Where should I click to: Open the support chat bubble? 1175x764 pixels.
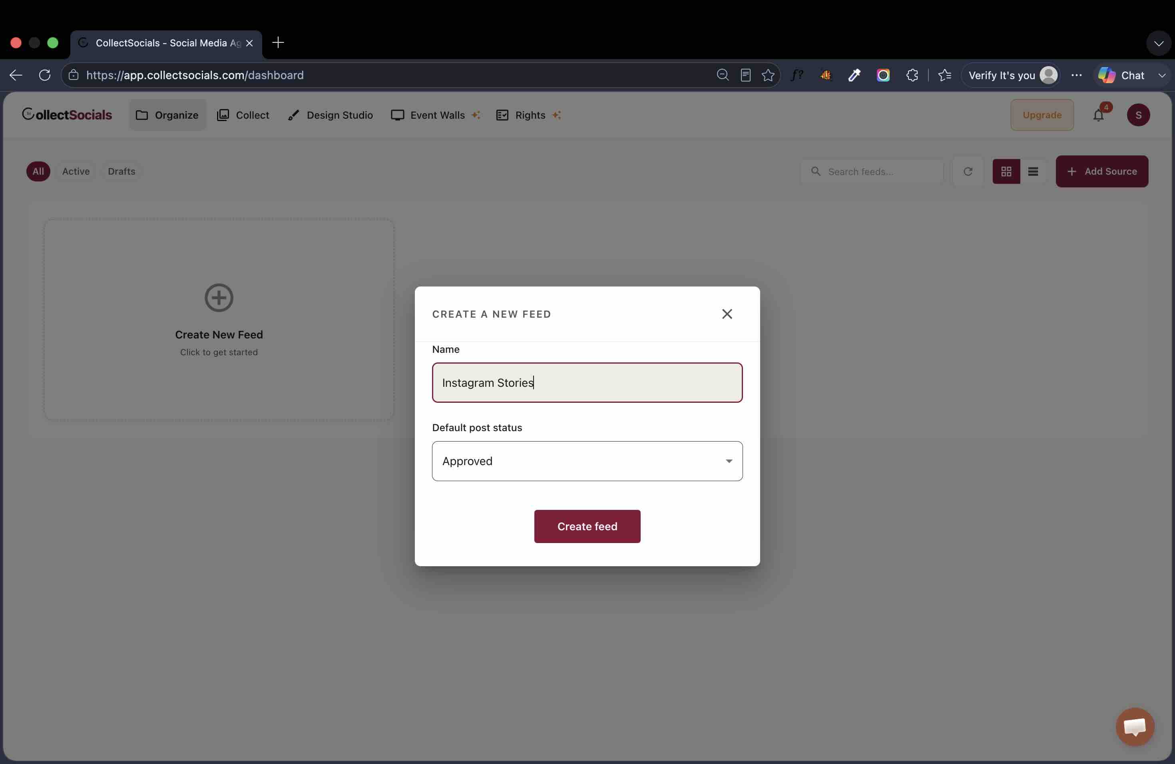tap(1135, 726)
